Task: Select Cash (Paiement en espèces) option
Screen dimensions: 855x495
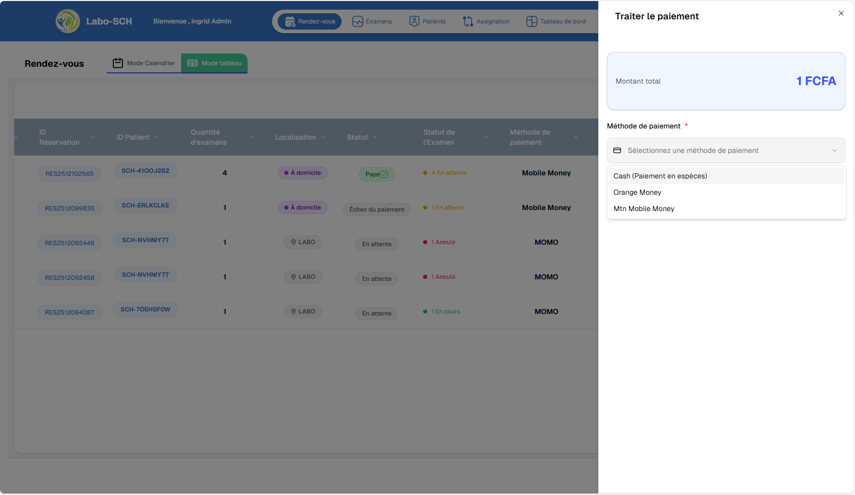Action: [660, 176]
